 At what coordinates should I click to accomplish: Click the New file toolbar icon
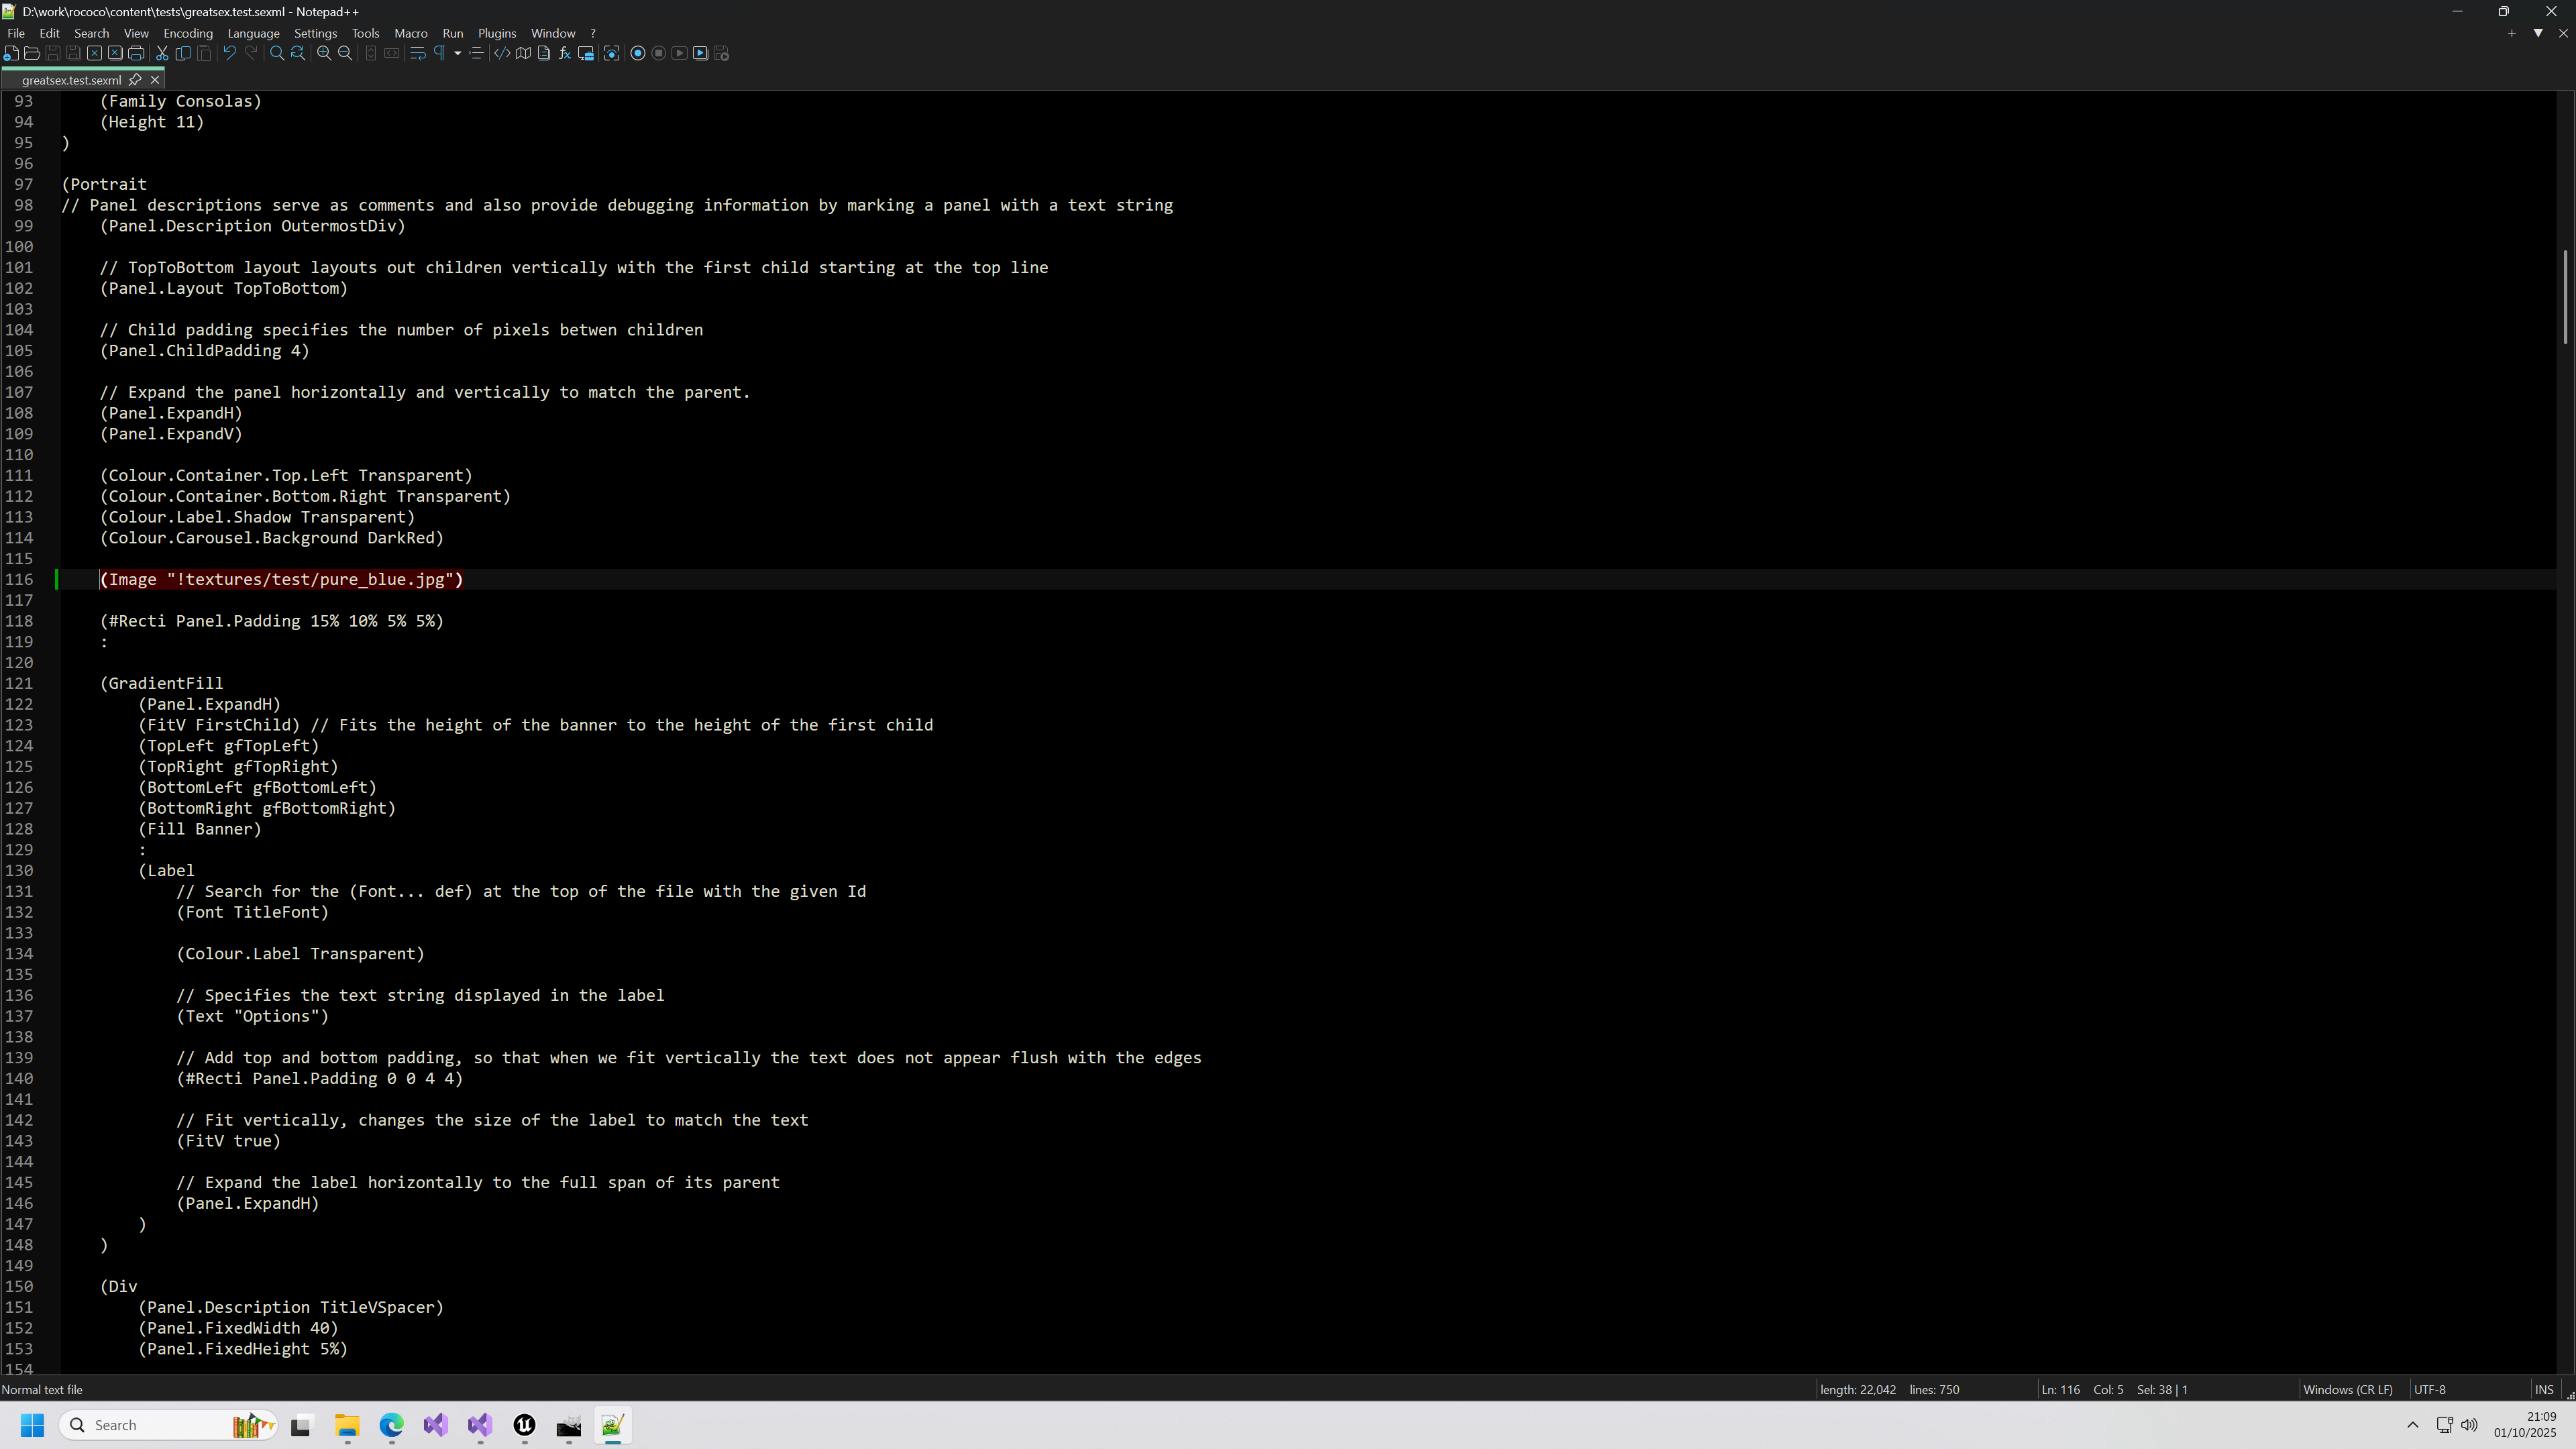tap(11, 54)
